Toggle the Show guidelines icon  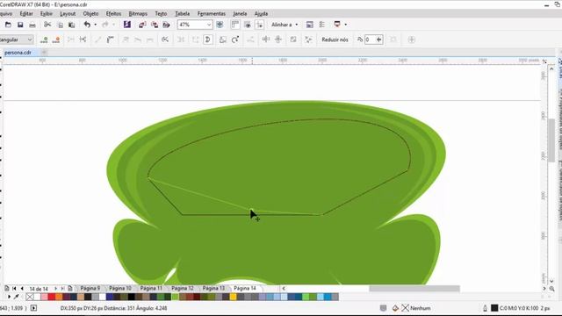tap(260, 25)
